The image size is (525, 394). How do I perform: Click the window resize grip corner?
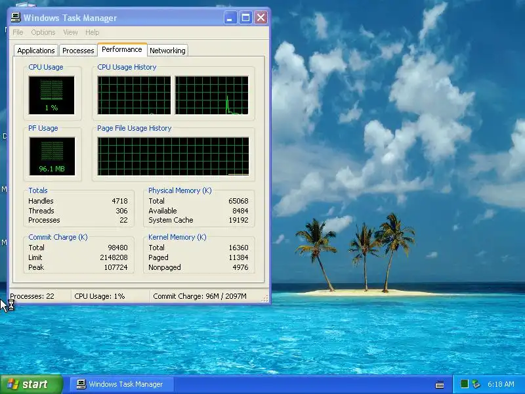pyautogui.click(x=265, y=299)
